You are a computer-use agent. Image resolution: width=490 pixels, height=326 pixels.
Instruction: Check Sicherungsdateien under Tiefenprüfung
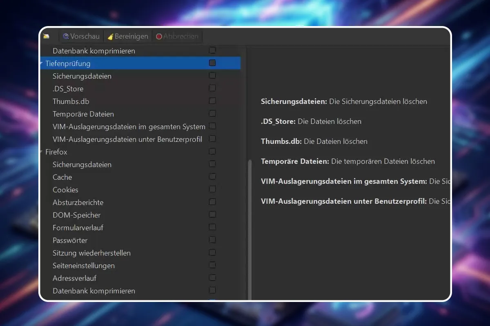pos(212,75)
